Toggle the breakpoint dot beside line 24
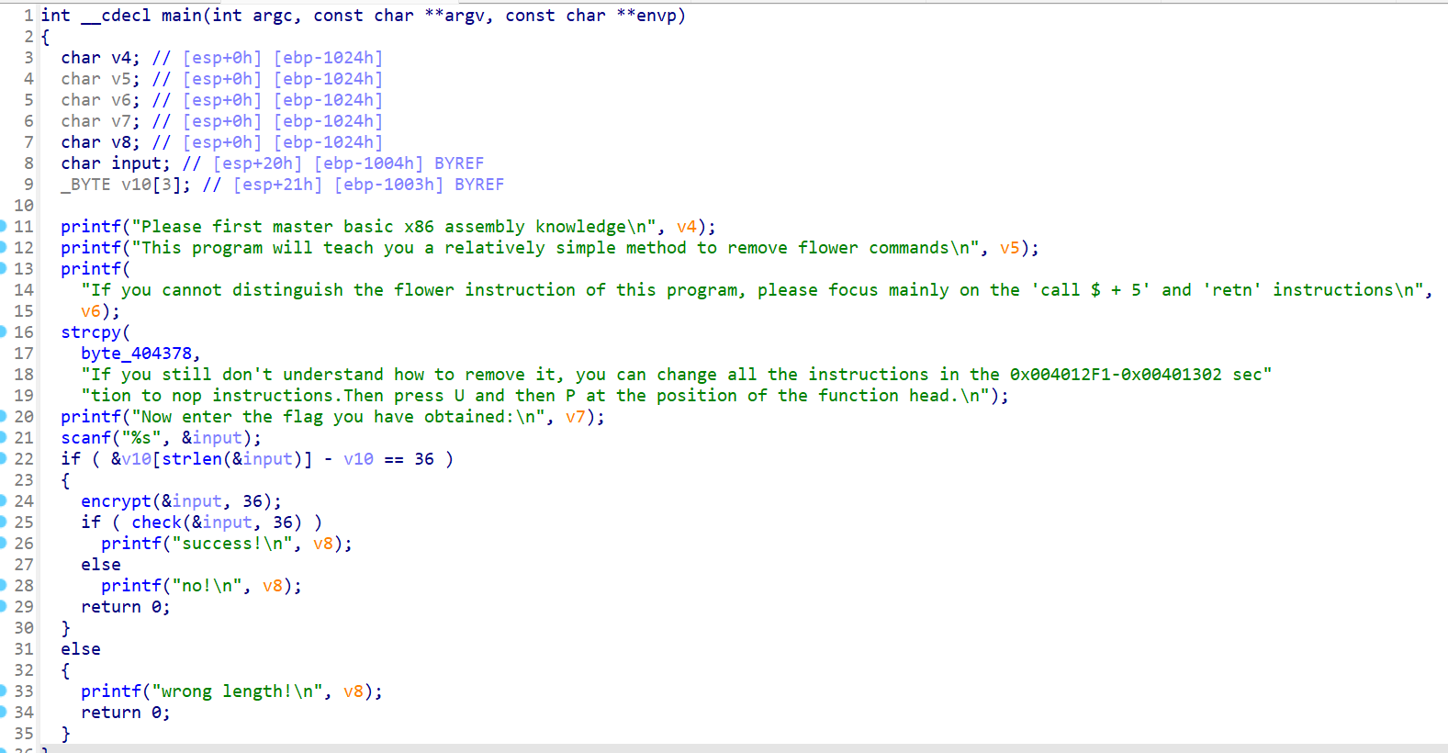The width and height of the screenshot is (1448, 753). click(3, 500)
